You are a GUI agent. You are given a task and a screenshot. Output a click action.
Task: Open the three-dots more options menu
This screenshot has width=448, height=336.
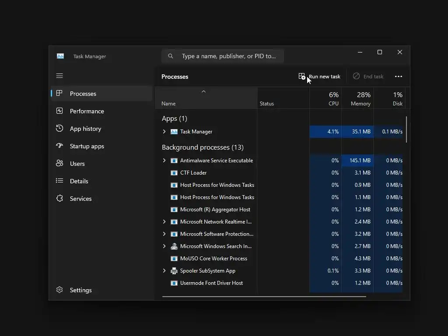(x=398, y=76)
